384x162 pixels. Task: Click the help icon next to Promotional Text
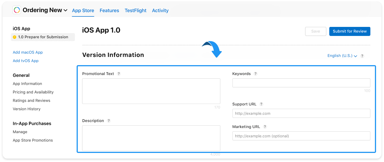119,74
